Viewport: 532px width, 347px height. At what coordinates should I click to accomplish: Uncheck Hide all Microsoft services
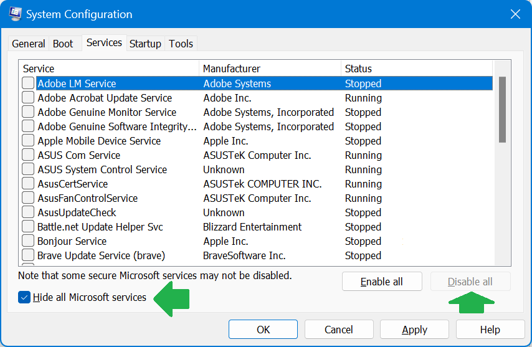click(24, 298)
